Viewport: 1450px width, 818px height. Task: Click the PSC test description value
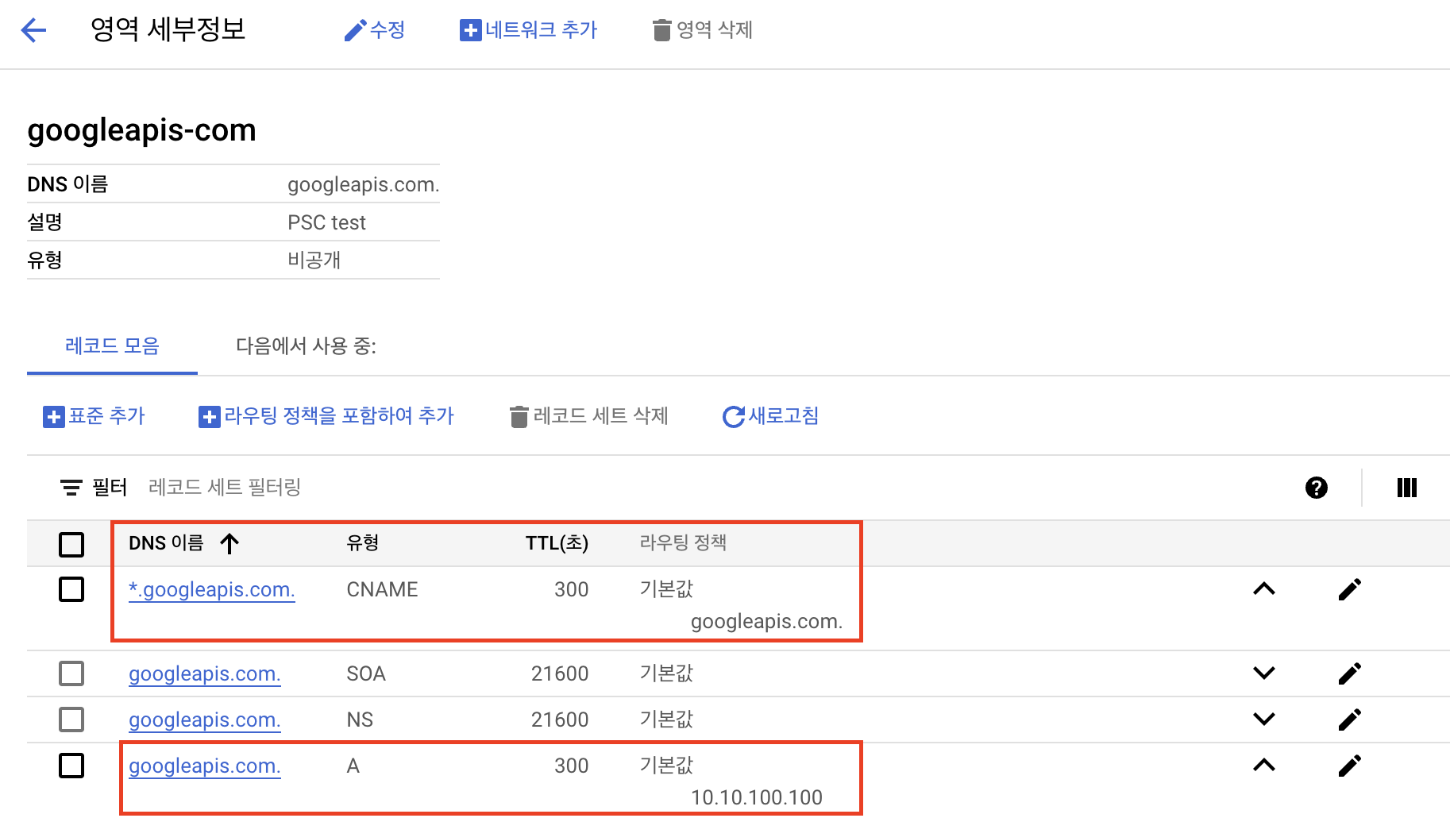pos(326,222)
